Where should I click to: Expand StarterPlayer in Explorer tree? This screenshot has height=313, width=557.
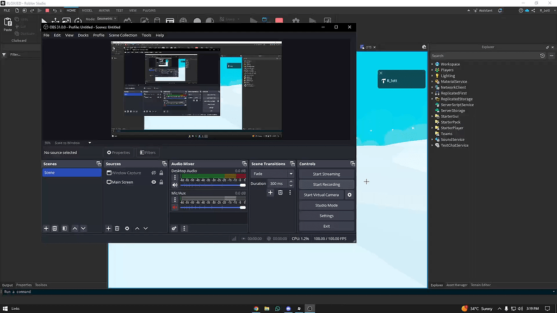(432, 128)
